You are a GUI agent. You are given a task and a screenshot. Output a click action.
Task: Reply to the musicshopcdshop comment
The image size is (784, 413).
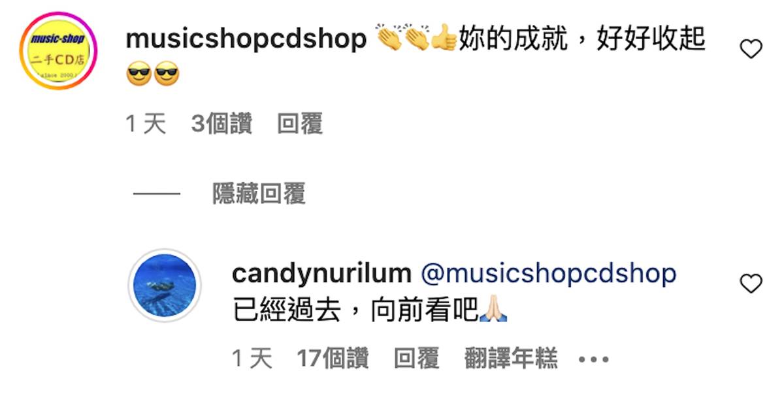(300, 124)
